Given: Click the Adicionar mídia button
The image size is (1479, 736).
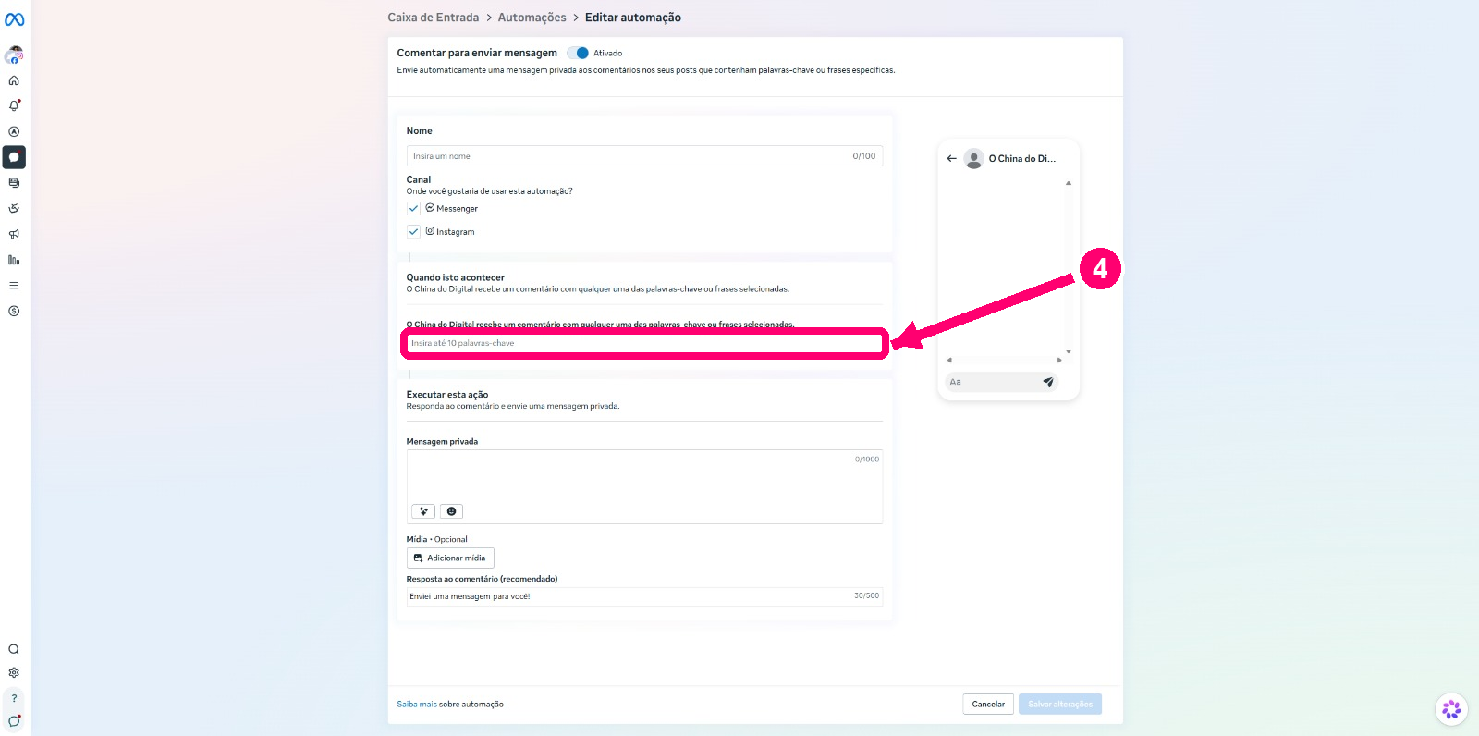Looking at the screenshot, I should (450, 558).
